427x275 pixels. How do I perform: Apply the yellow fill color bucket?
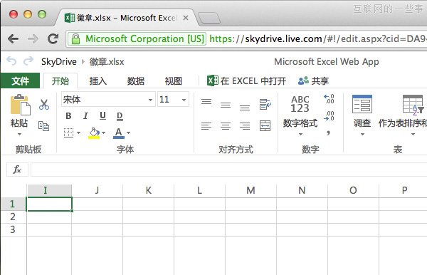[94, 133]
